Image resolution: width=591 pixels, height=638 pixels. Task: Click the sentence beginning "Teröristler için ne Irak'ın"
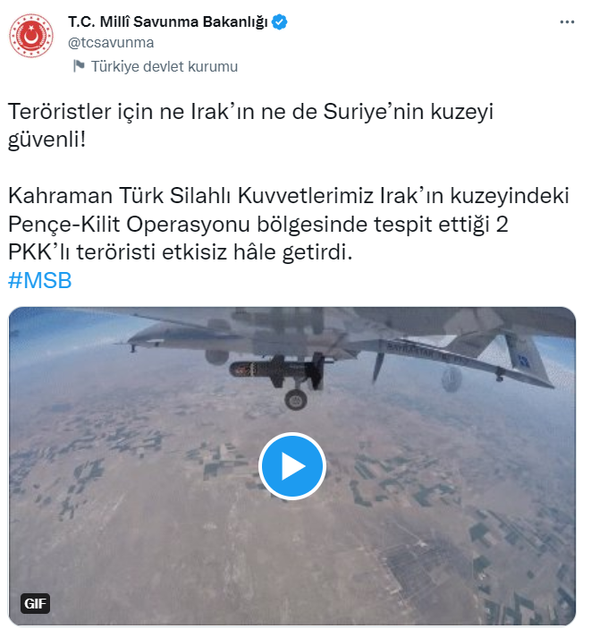(x=250, y=112)
